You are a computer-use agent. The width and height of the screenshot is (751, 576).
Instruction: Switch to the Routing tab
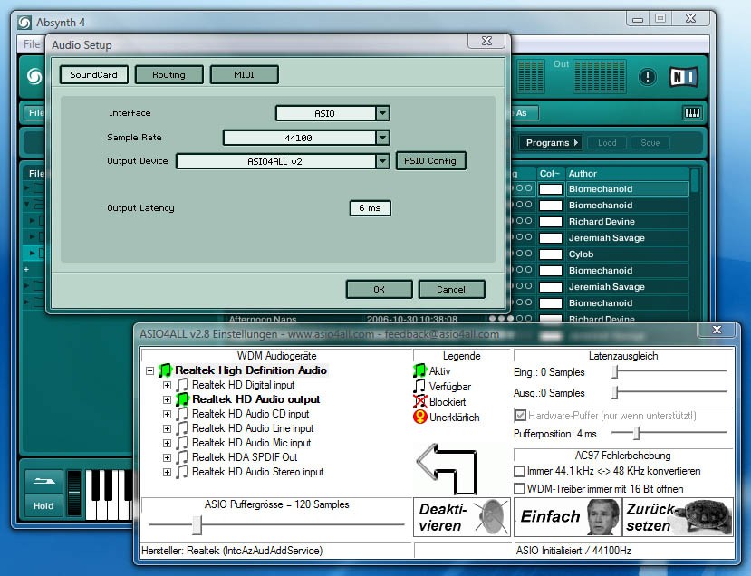tap(169, 74)
